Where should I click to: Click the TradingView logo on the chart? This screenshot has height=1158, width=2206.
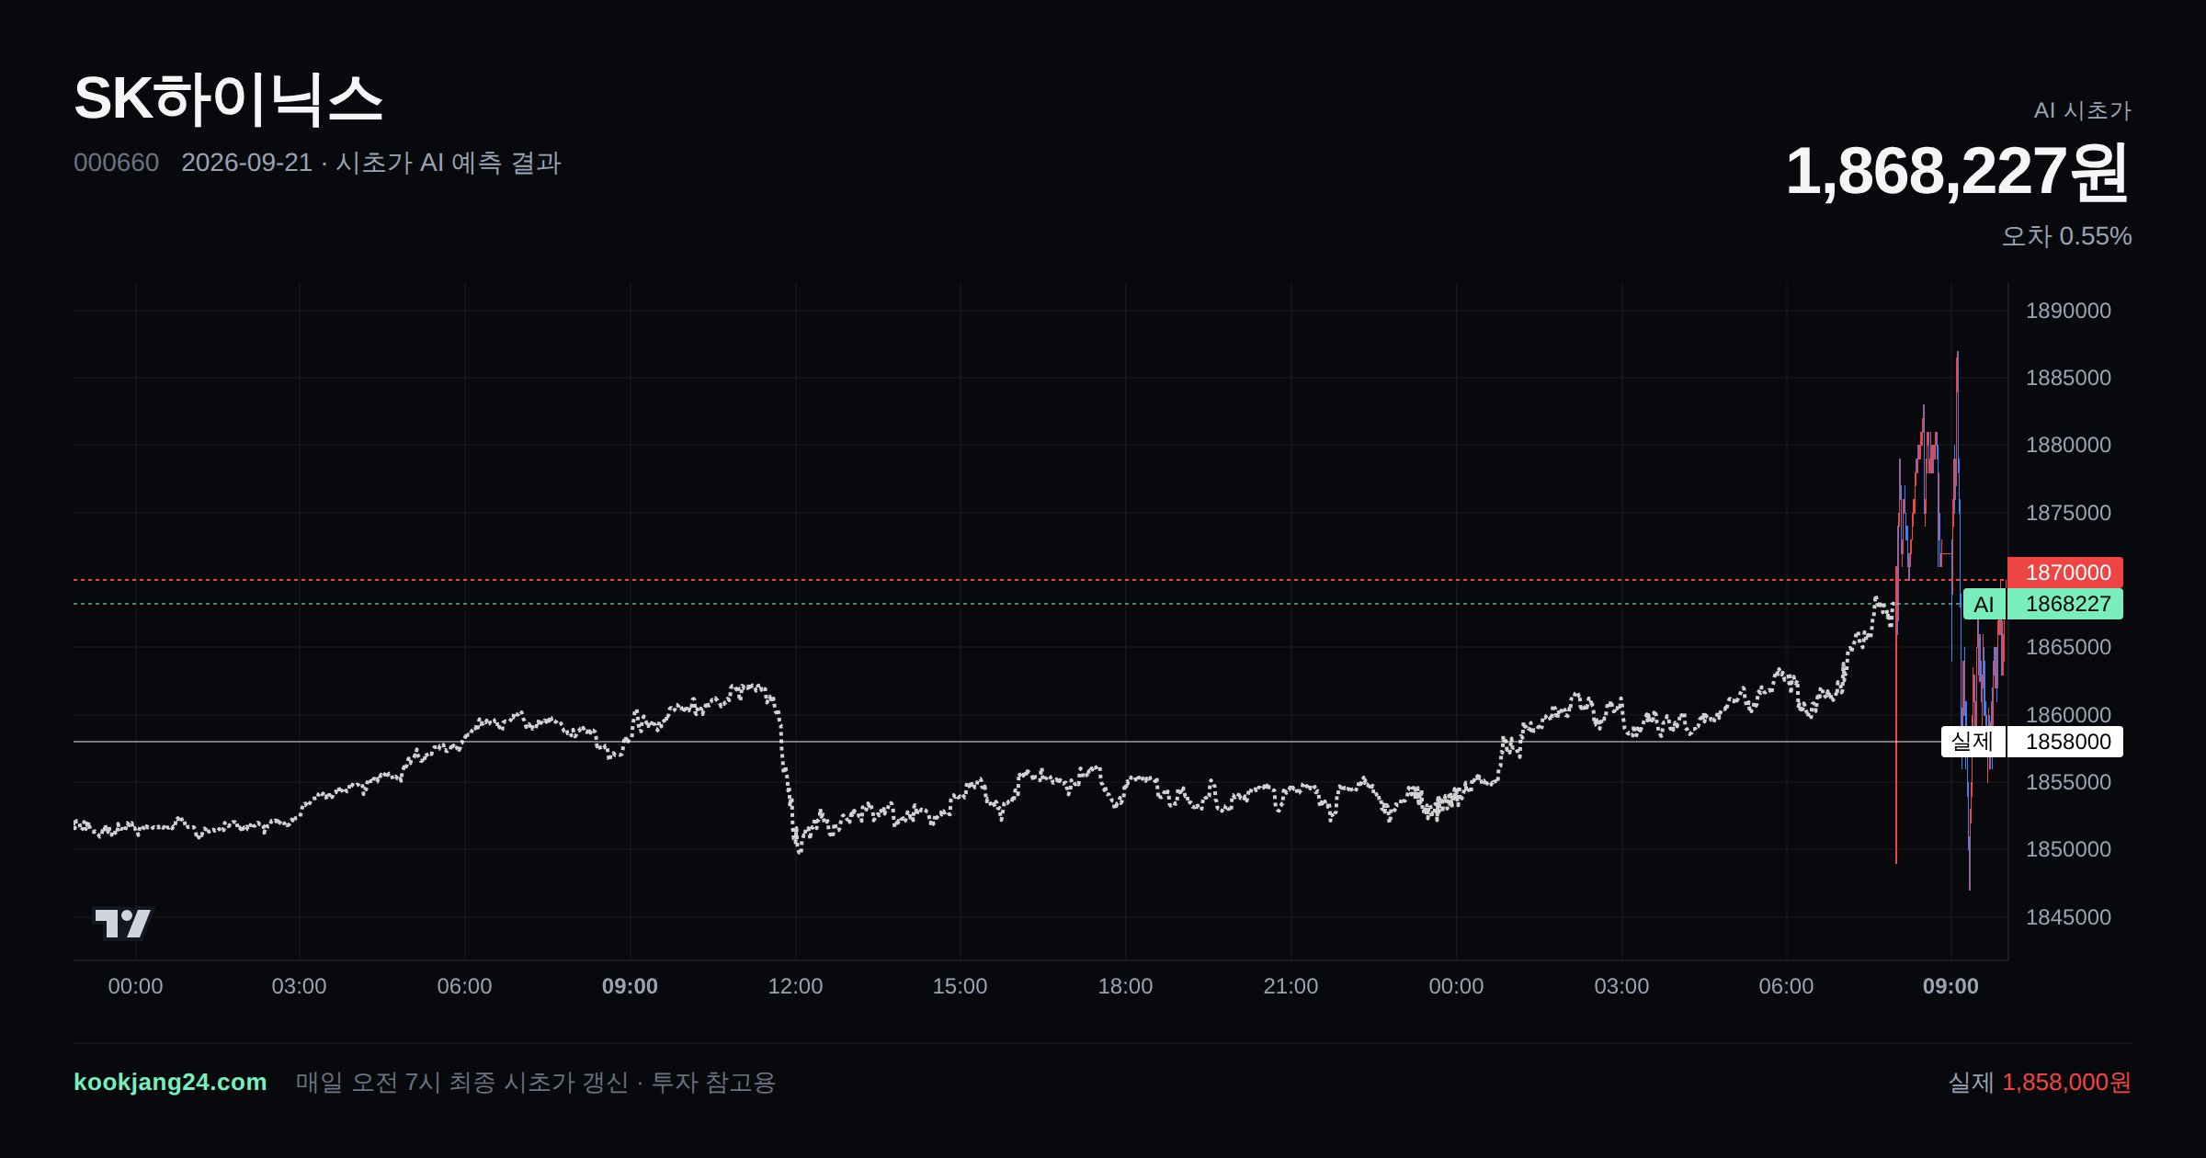123,923
